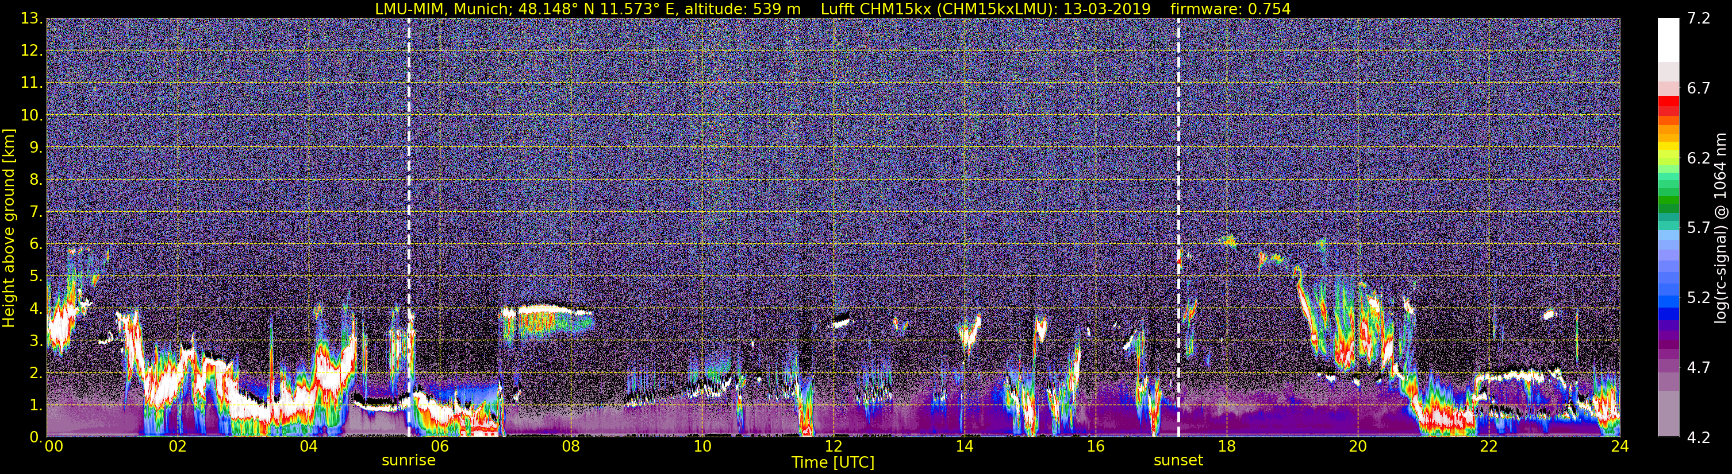
Task: Click the height axis tick '12.'
Action: 32,50
